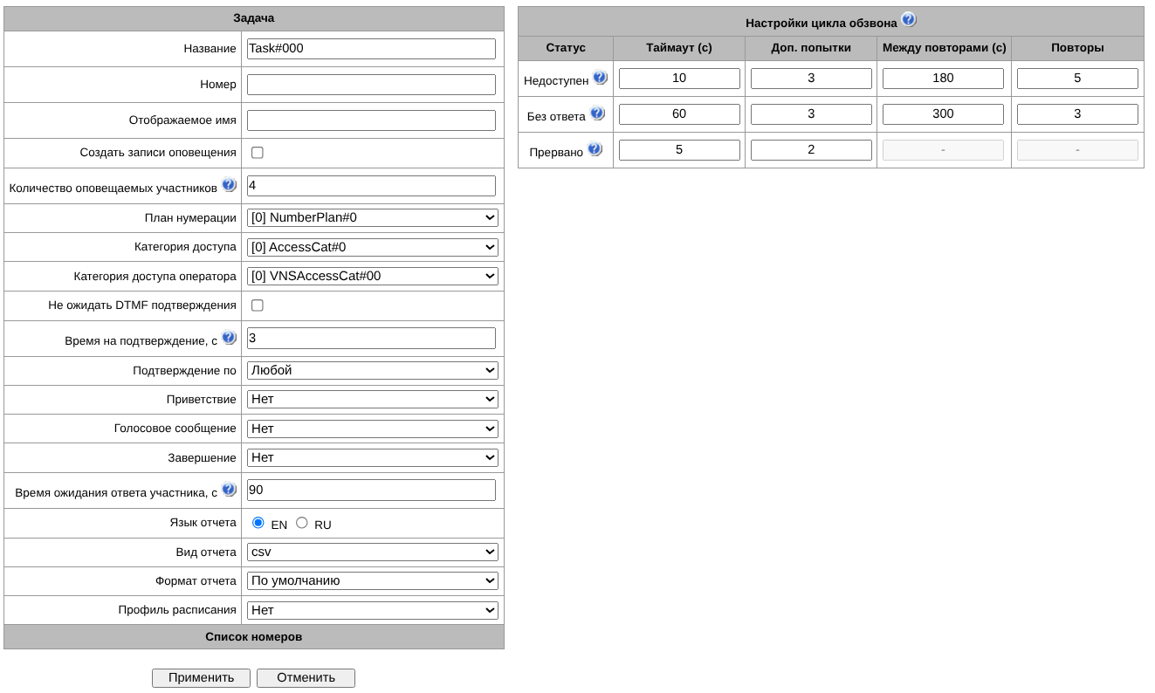Click the Название field containing Task#000
This screenshot has width=1155, height=693.
click(x=371, y=49)
